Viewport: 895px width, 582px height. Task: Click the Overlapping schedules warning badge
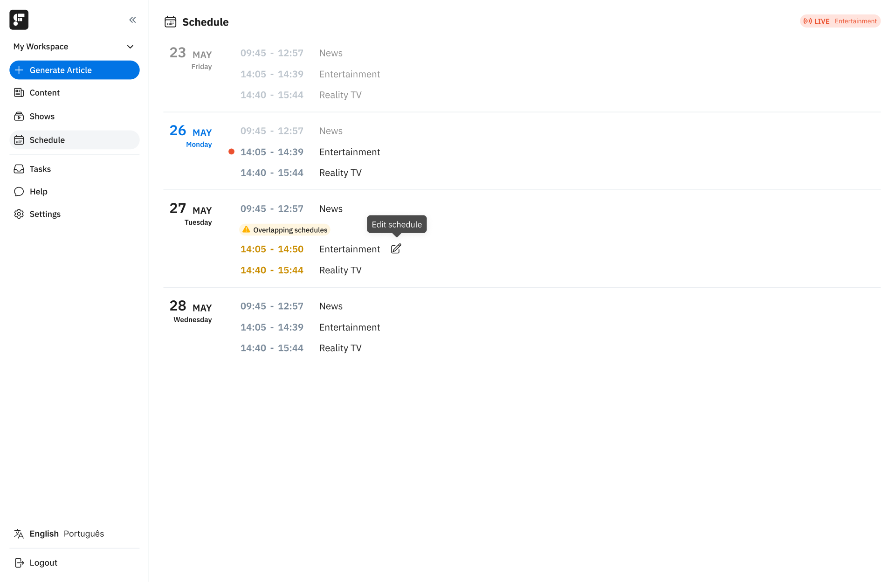pyautogui.click(x=285, y=230)
